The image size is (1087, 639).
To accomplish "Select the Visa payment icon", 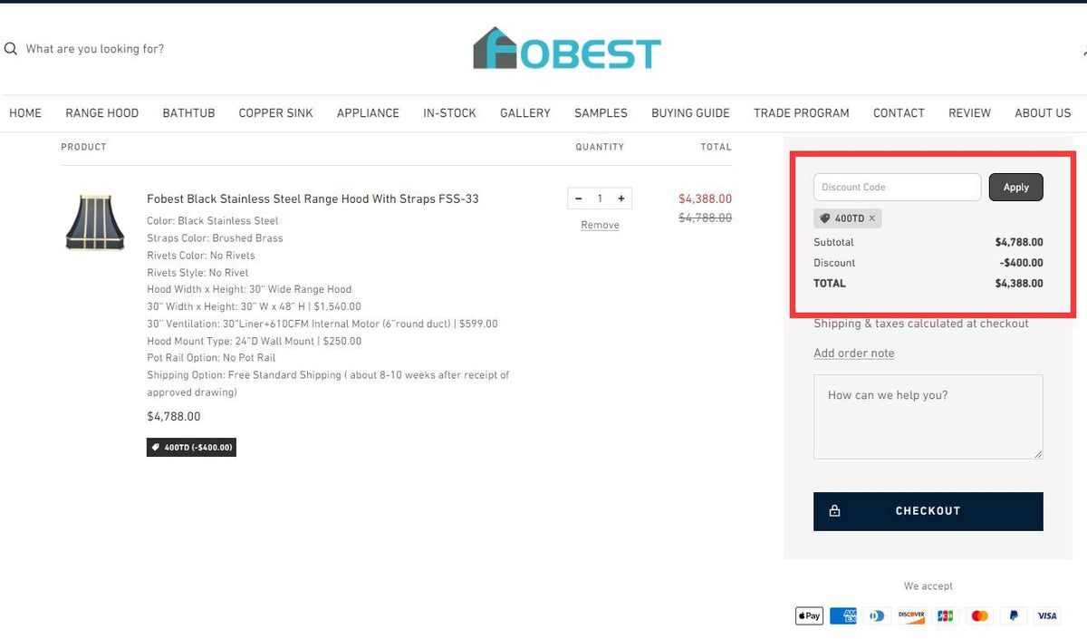I will [1047, 615].
